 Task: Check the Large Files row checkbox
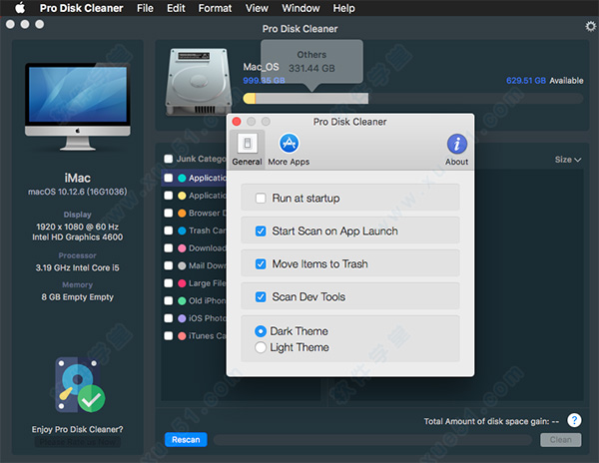coord(168,283)
